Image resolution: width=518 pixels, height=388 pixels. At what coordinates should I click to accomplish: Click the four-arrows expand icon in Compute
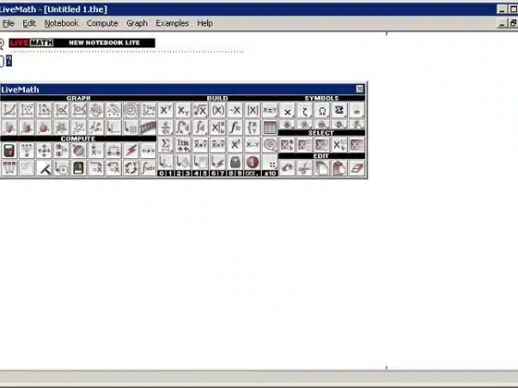(44, 151)
